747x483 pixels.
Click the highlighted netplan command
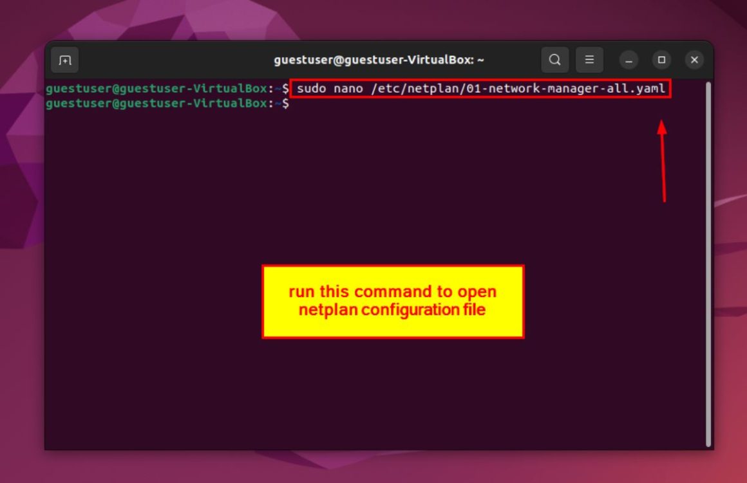tap(480, 89)
